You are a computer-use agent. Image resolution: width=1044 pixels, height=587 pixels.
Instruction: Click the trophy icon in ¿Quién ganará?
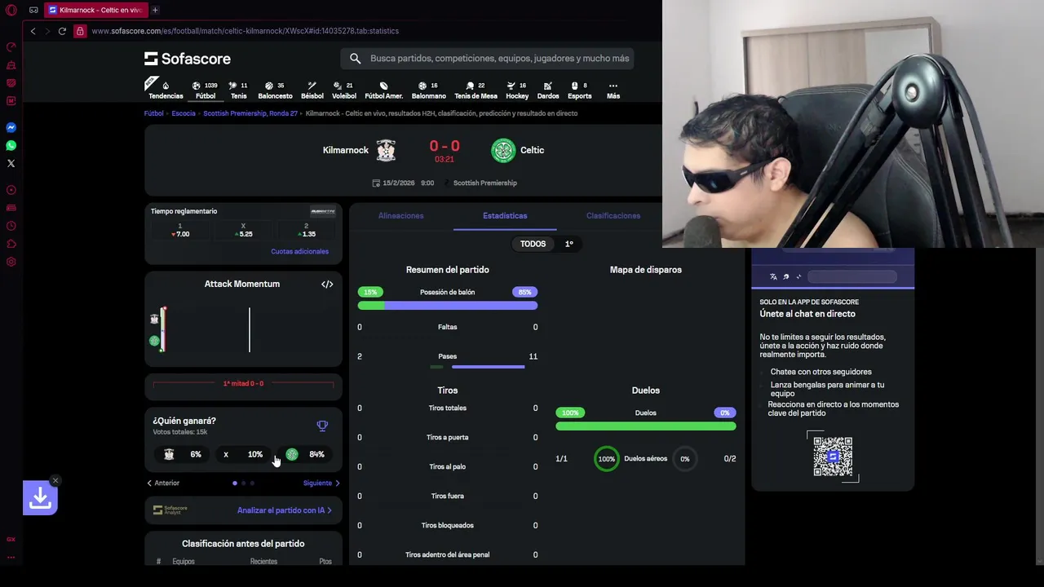coord(322,426)
